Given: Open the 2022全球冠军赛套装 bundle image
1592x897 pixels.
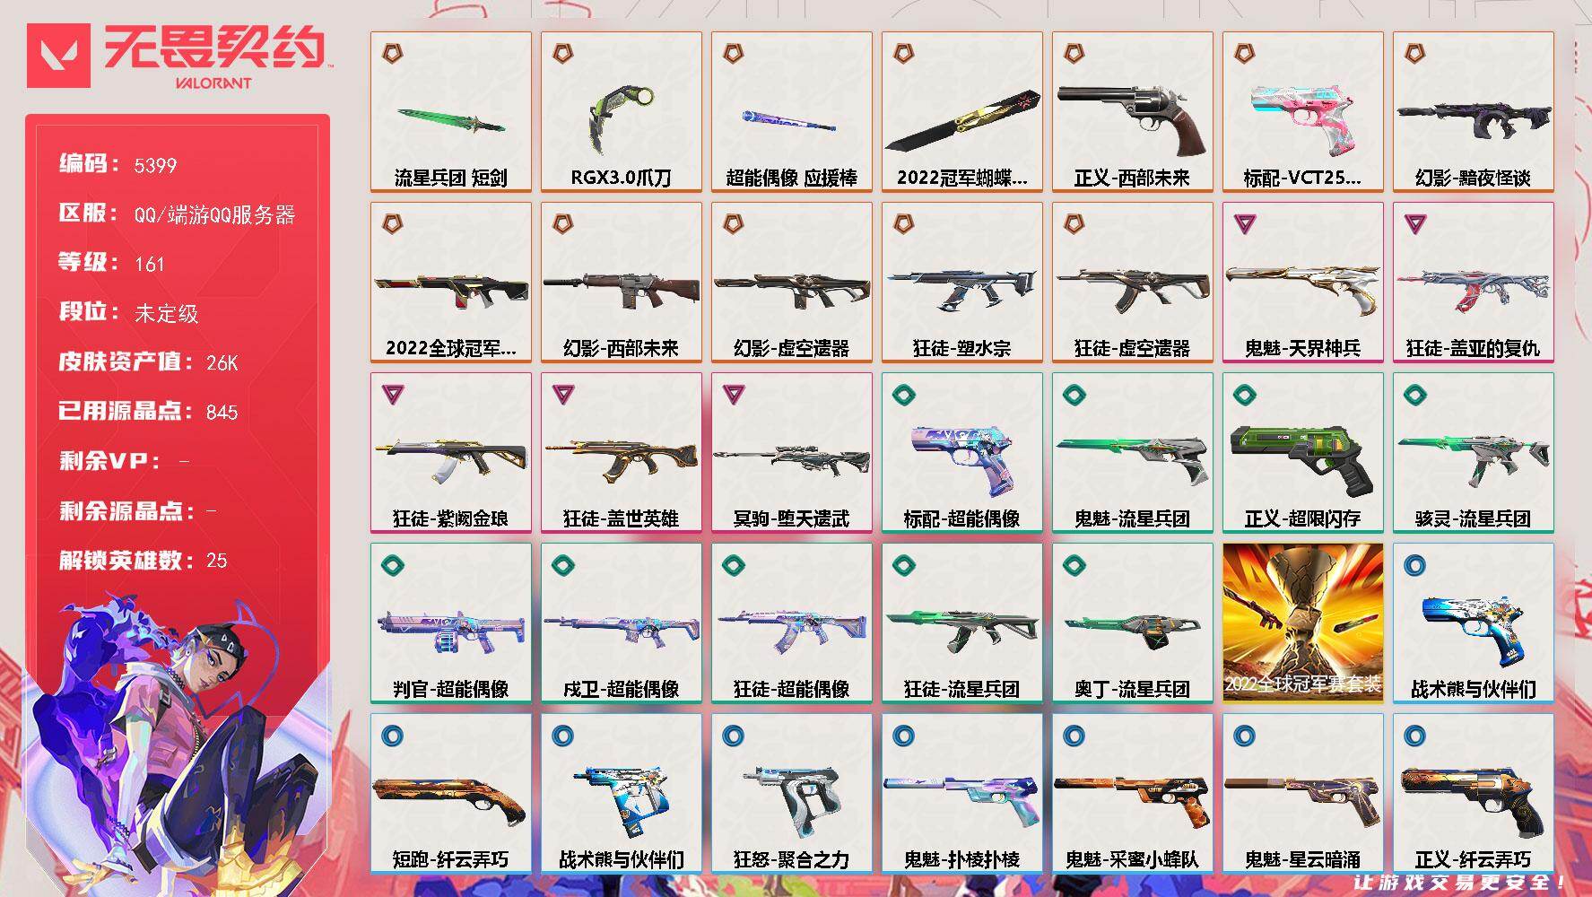Looking at the screenshot, I should click(x=1303, y=623).
